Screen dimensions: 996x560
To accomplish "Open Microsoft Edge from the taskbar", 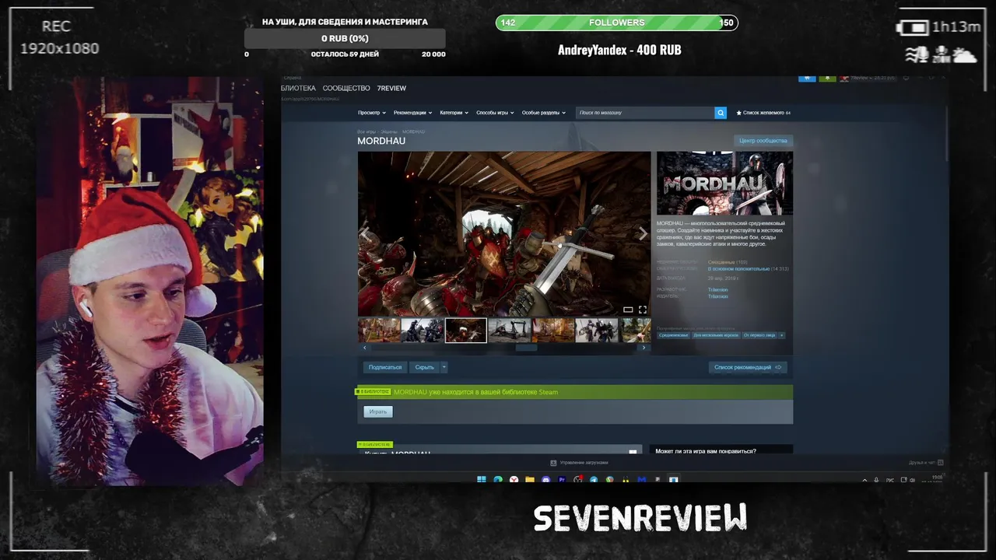I will pyautogui.click(x=498, y=480).
